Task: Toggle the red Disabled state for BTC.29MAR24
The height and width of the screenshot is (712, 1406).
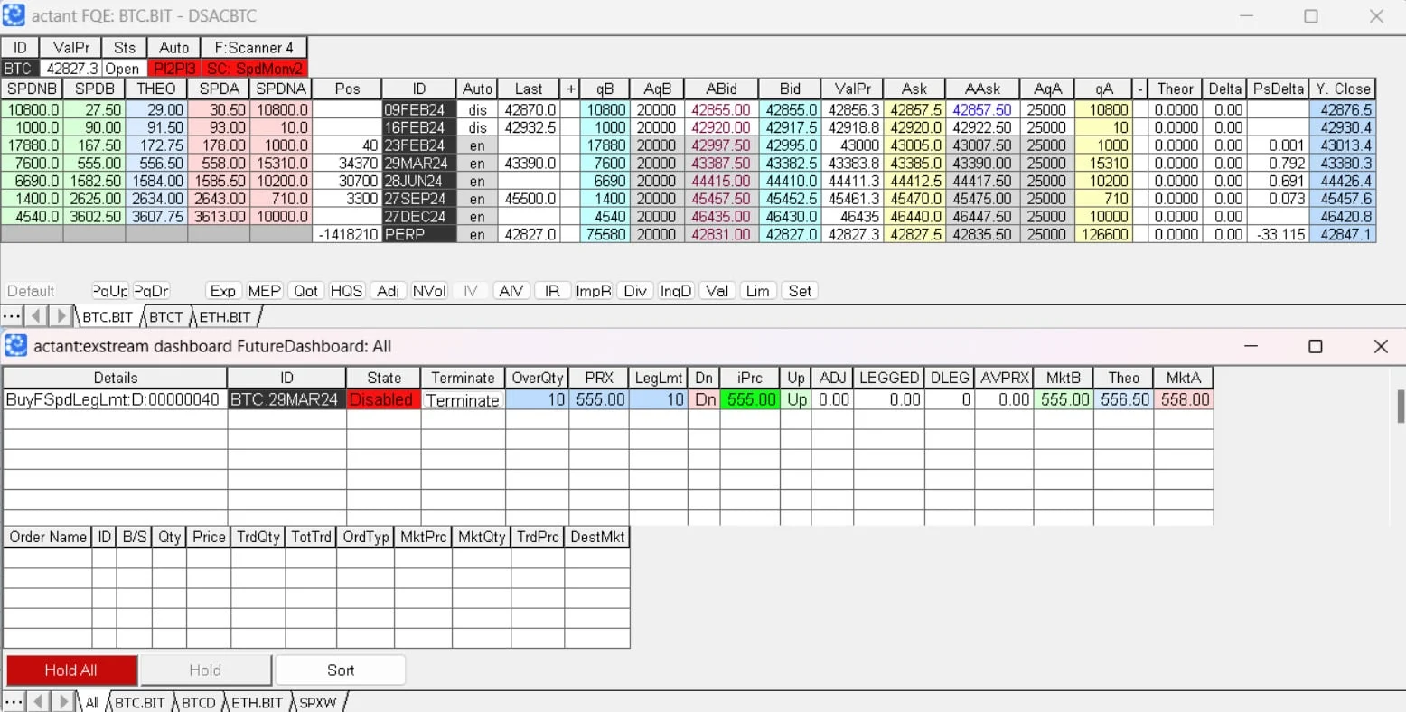Action: pos(383,399)
